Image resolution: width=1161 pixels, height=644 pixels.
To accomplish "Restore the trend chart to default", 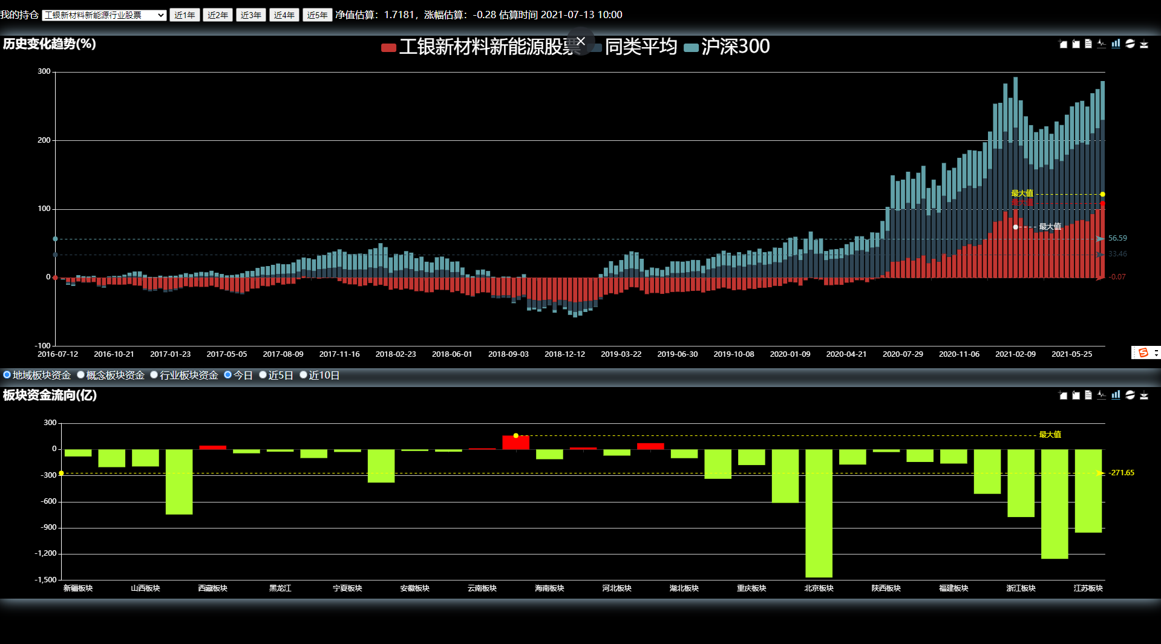I will [1130, 44].
